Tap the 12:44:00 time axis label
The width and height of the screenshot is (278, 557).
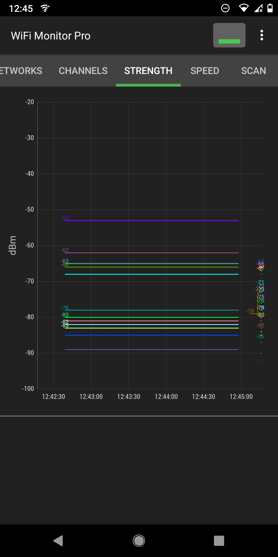(166, 397)
